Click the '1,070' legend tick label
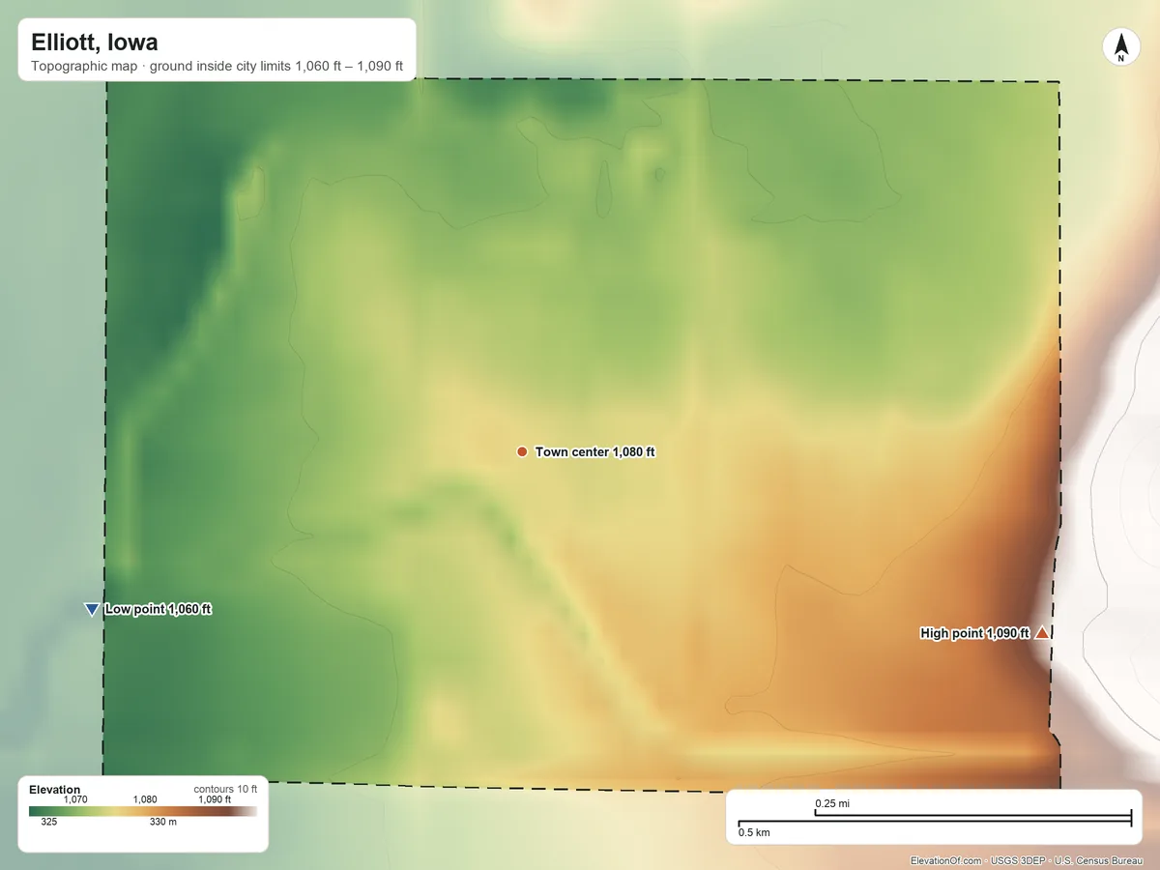The width and height of the screenshot is (1160, 870). tap(75, 799)
